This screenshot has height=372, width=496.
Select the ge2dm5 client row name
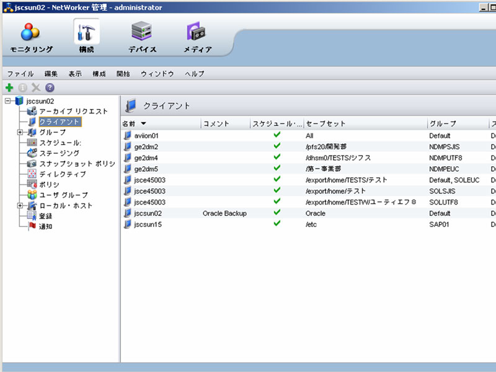(146, 169)
